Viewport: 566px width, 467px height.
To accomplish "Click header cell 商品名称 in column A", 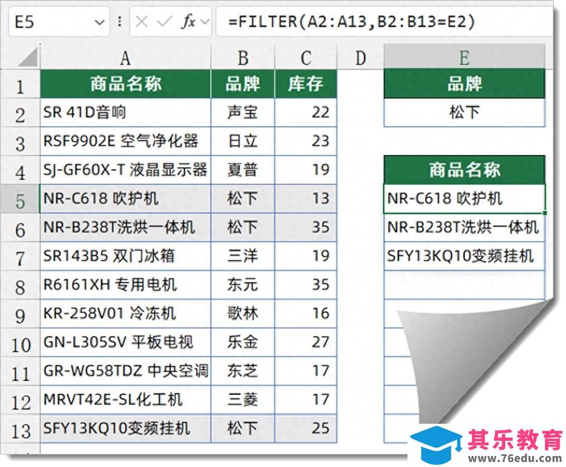I will (125, 84).
